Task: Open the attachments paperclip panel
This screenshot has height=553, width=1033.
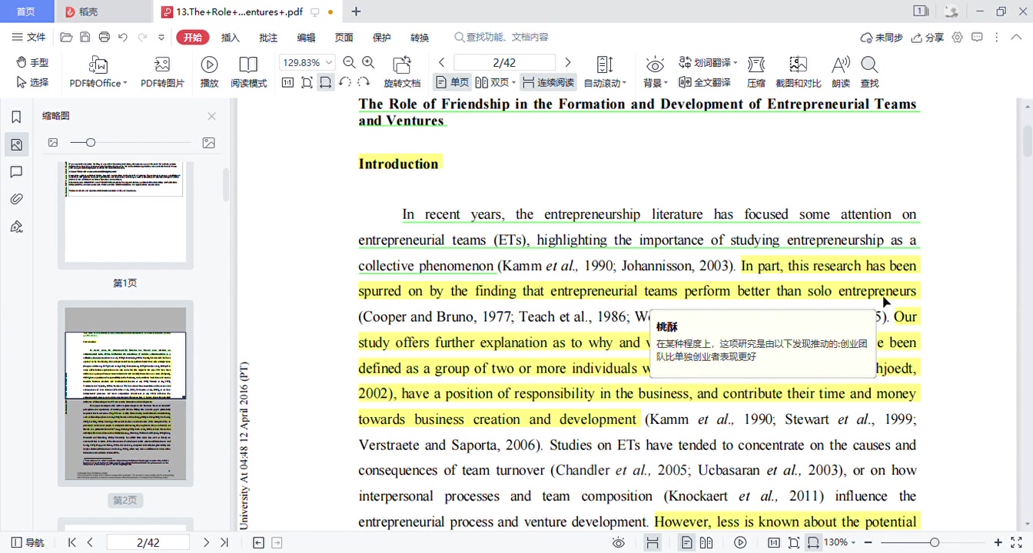Action: pos(16,200)
